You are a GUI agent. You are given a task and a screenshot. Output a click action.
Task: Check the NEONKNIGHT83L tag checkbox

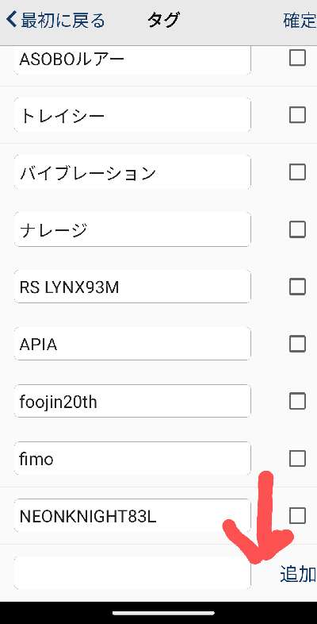(297, 516)
